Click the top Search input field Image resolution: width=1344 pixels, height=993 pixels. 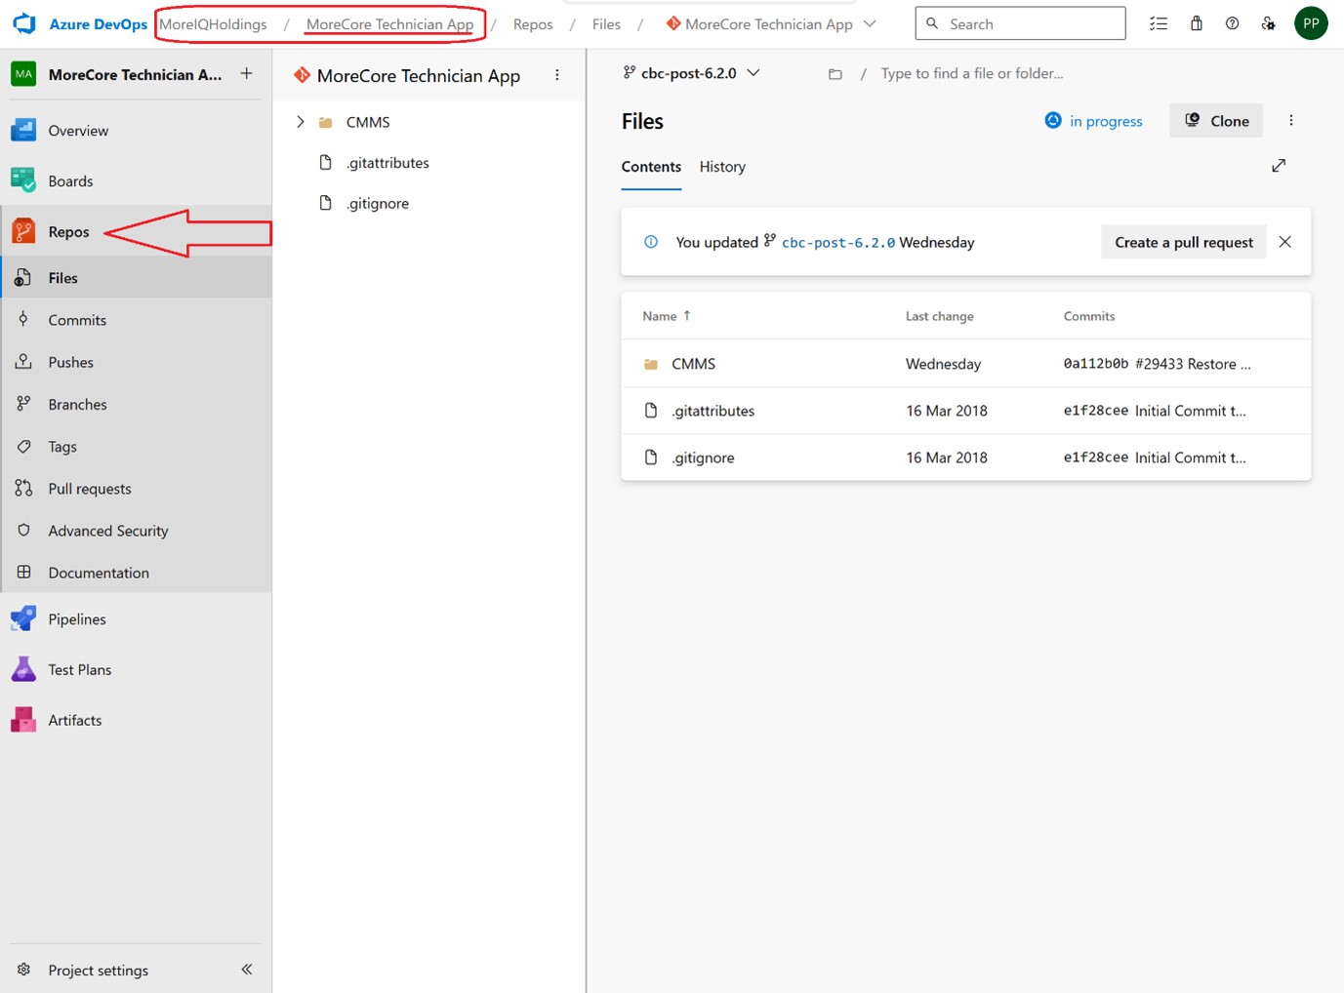click(x=1020, y=23)
